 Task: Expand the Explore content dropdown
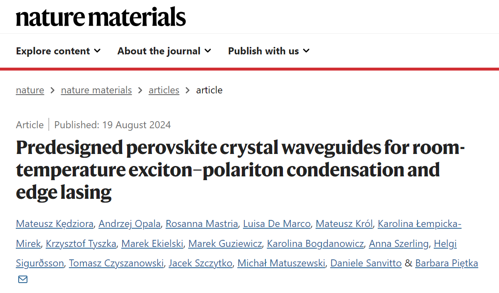tap(58, 51)
